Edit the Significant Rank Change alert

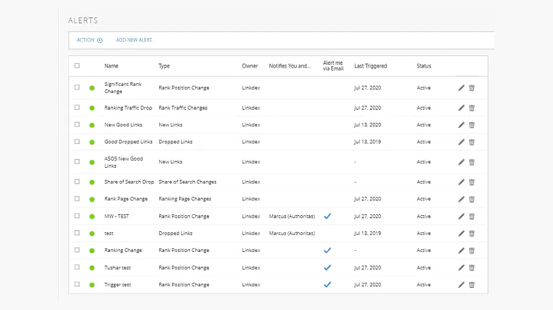pyautogui.click(x=461, y=88)
